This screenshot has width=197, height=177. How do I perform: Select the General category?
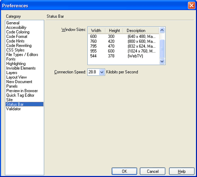tap(13, 23)
